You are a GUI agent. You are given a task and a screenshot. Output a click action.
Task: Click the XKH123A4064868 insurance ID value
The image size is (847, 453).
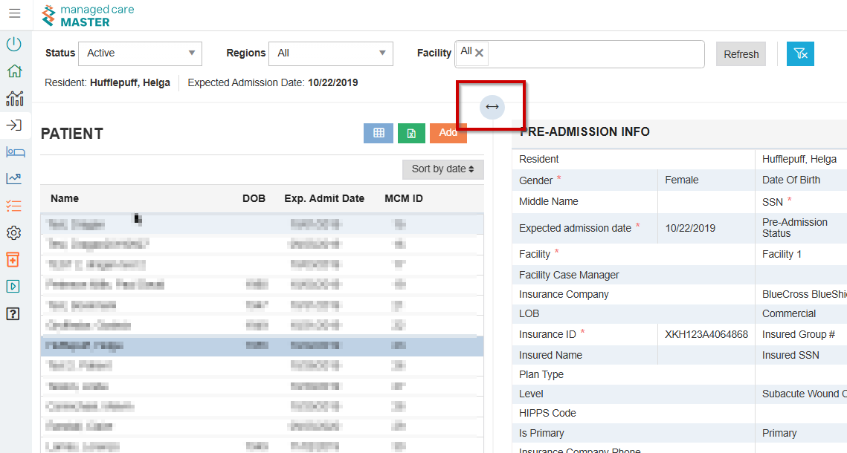click(x=706, y=334)
